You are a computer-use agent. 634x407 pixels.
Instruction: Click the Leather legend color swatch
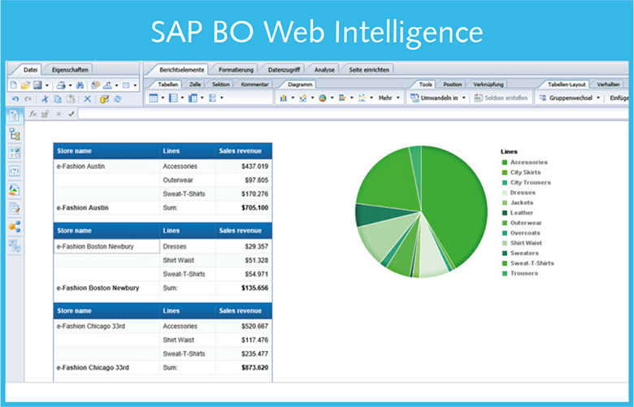click(505, 213)
